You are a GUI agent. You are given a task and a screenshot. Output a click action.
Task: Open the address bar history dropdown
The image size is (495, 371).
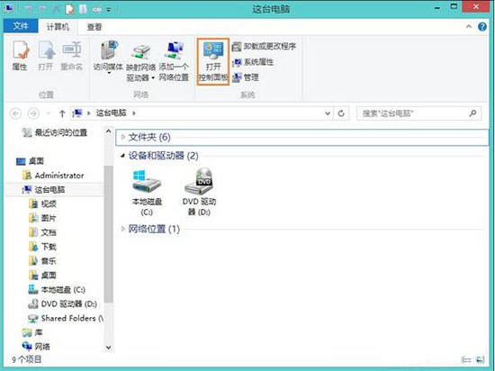coord(328,113)
